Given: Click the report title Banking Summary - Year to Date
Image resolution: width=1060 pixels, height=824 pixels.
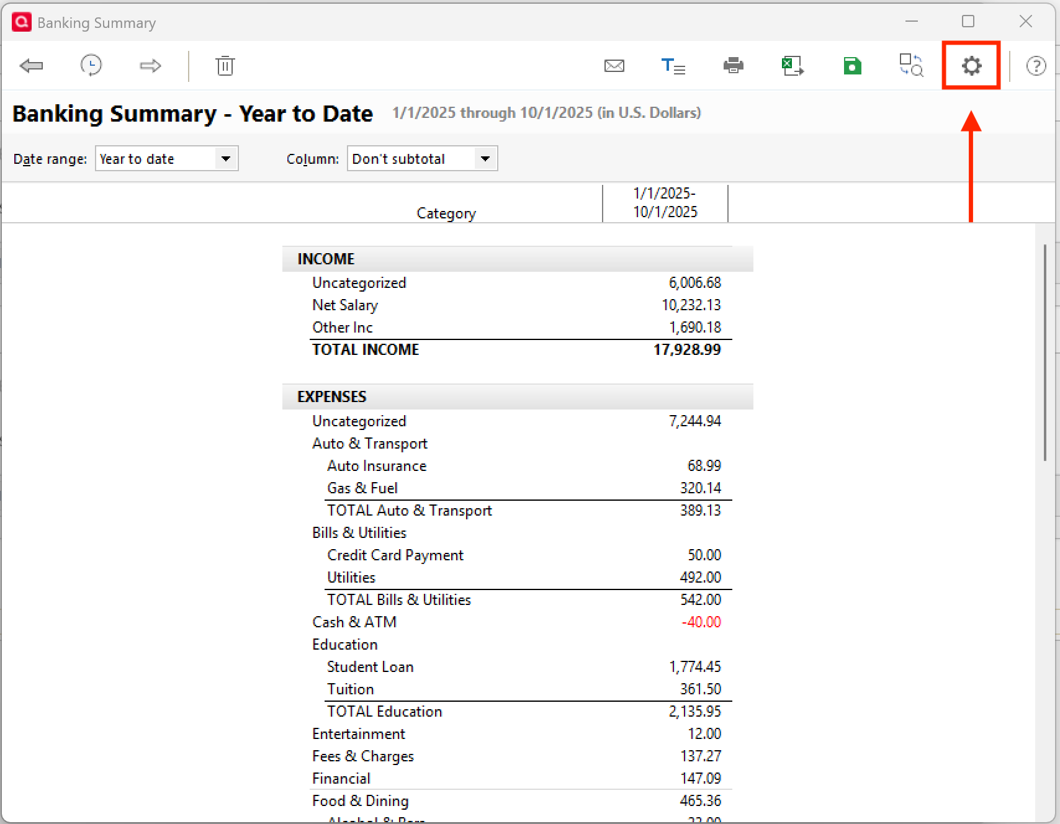Looking at the screenshot, I should pos(192,114).
